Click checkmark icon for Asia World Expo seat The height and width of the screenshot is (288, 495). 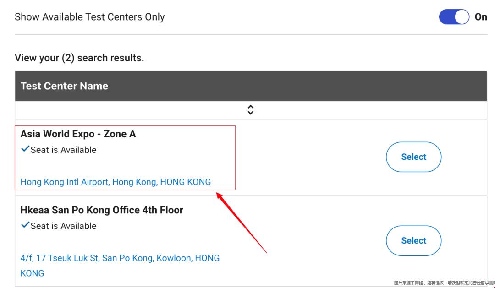point(25,149)
